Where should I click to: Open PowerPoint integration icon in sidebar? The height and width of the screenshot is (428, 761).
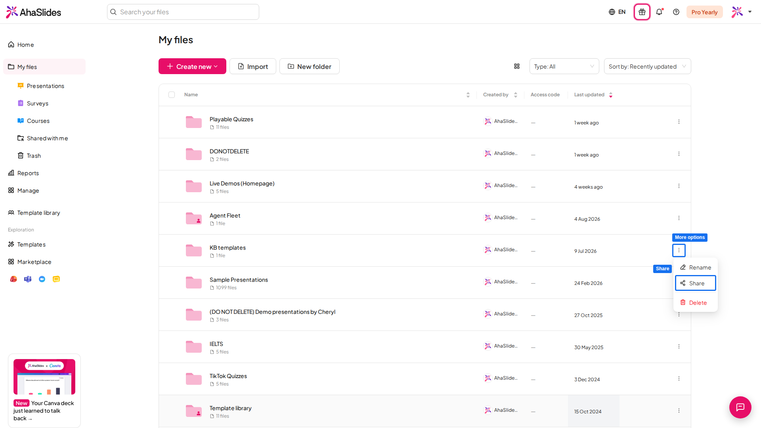click(x=13, y=279)
